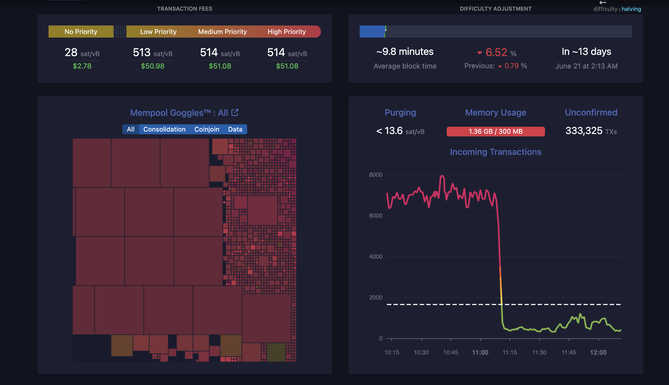
Task: Click the High Priority fee bar segment
Action: click(x=287, y=32)
